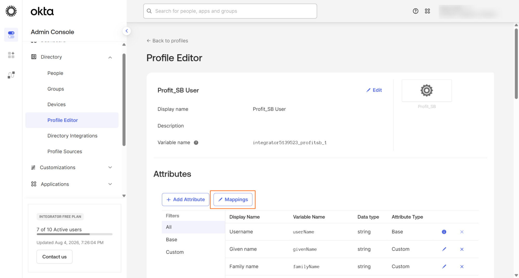Click the okta wordmark logo
Image resolution: width=519 pixels, height=278 pixels.
click(x=42, y=11)
